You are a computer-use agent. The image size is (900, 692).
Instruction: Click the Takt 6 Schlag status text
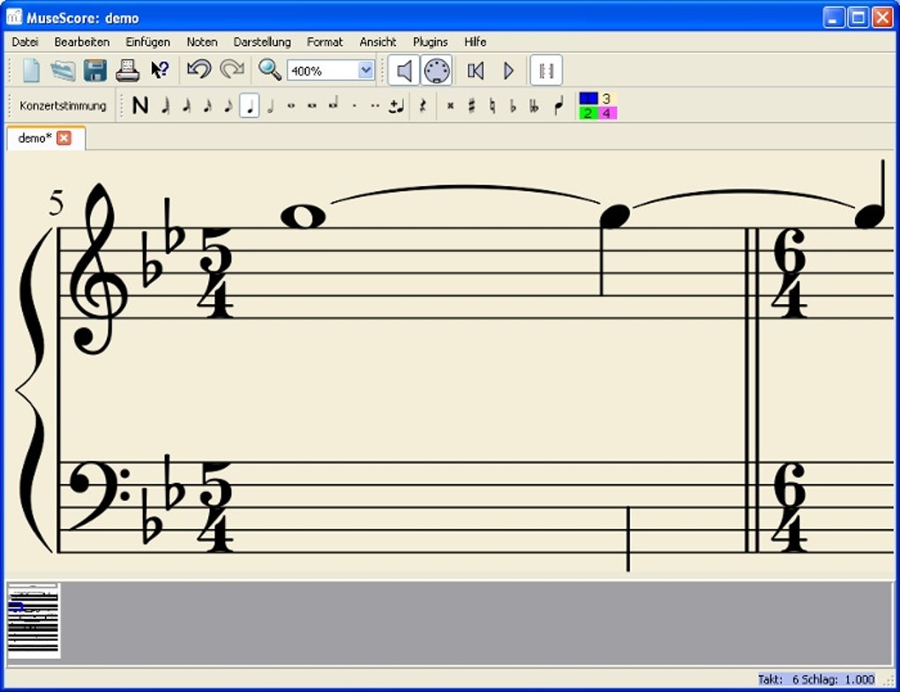[816, 680]
